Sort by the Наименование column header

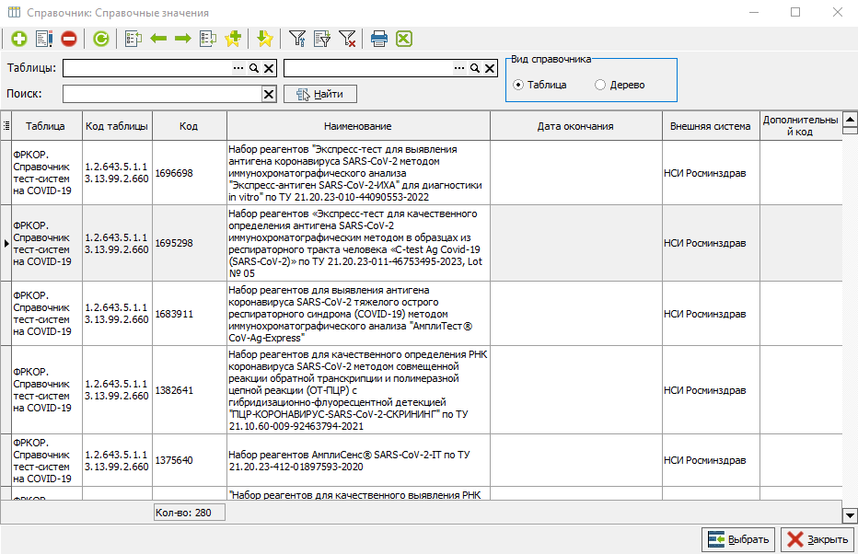(357, 126)
